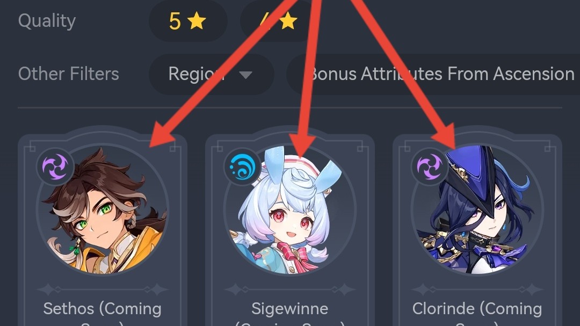Viewport: 580px width, 326px height.
Task: Click Sigewinne's Hydro element icon
Action: pos(243,166)
